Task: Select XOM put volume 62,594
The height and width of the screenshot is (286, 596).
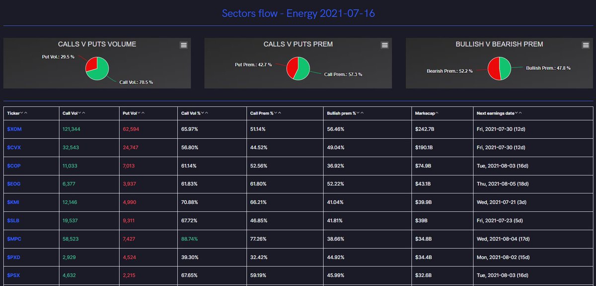Action: [131, 129]
